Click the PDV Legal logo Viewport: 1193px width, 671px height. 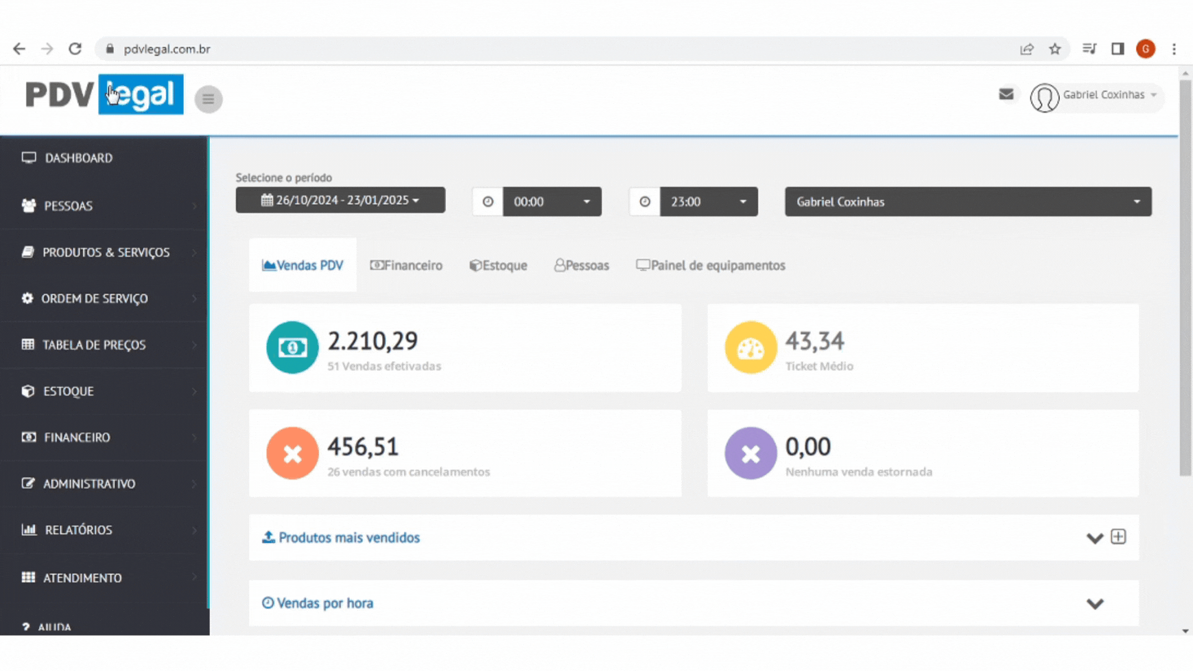coord(104,94)
